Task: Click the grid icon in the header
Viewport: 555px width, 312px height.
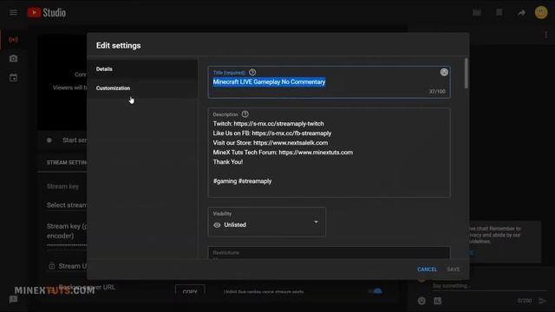Action: (x=499, y=13)
